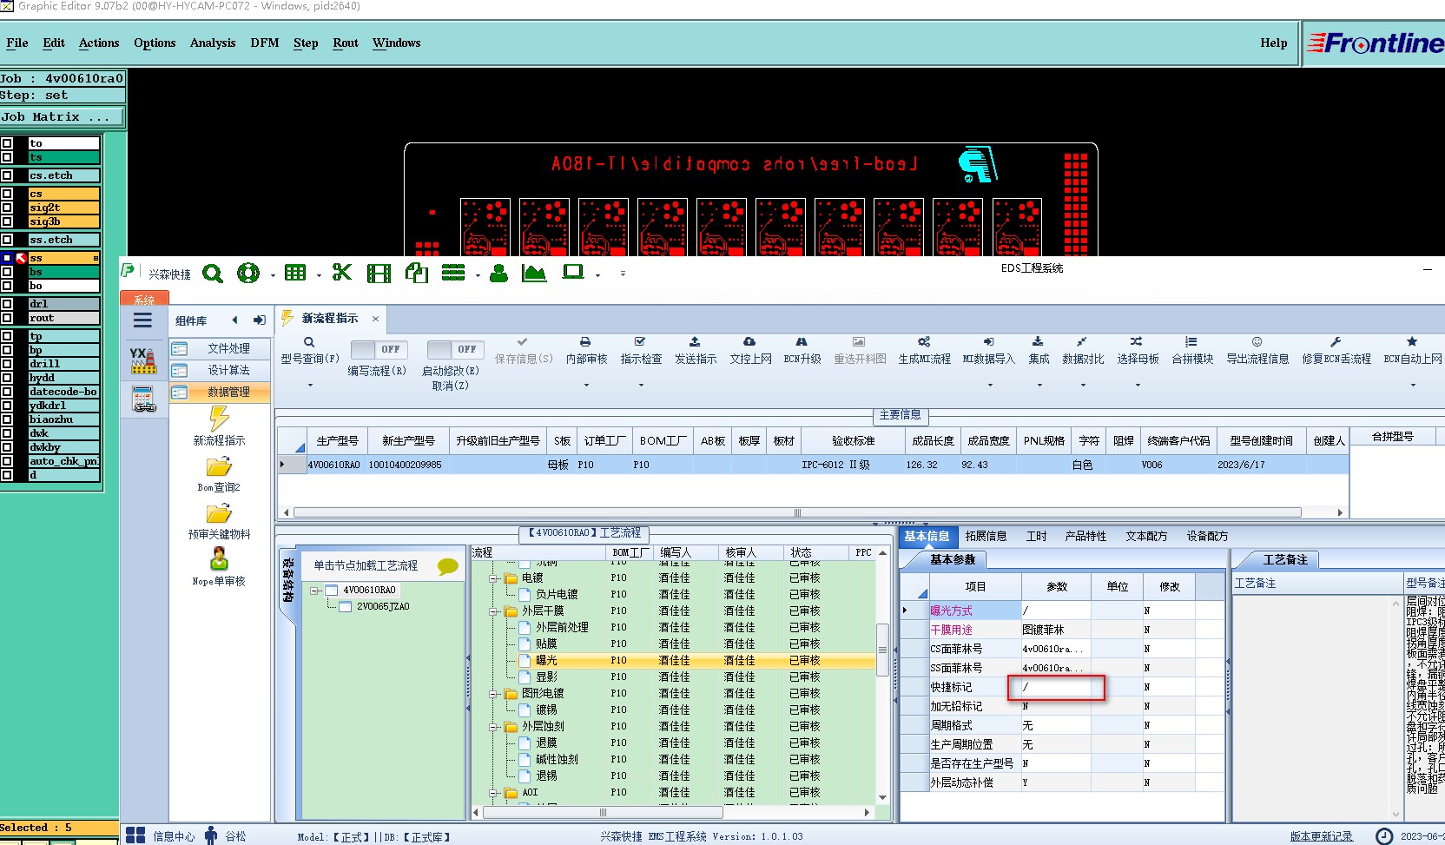1445x845 pixels.
Task: Click 文控上网 cloud upload tool
Action: [750, 351]
